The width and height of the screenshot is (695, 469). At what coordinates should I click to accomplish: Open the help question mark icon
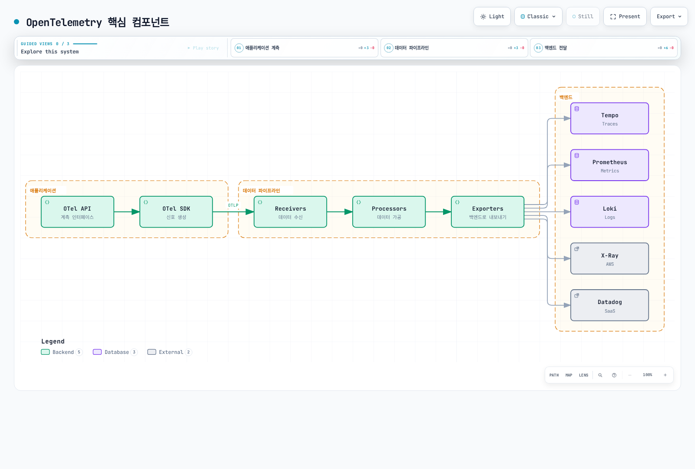point(614,375)
